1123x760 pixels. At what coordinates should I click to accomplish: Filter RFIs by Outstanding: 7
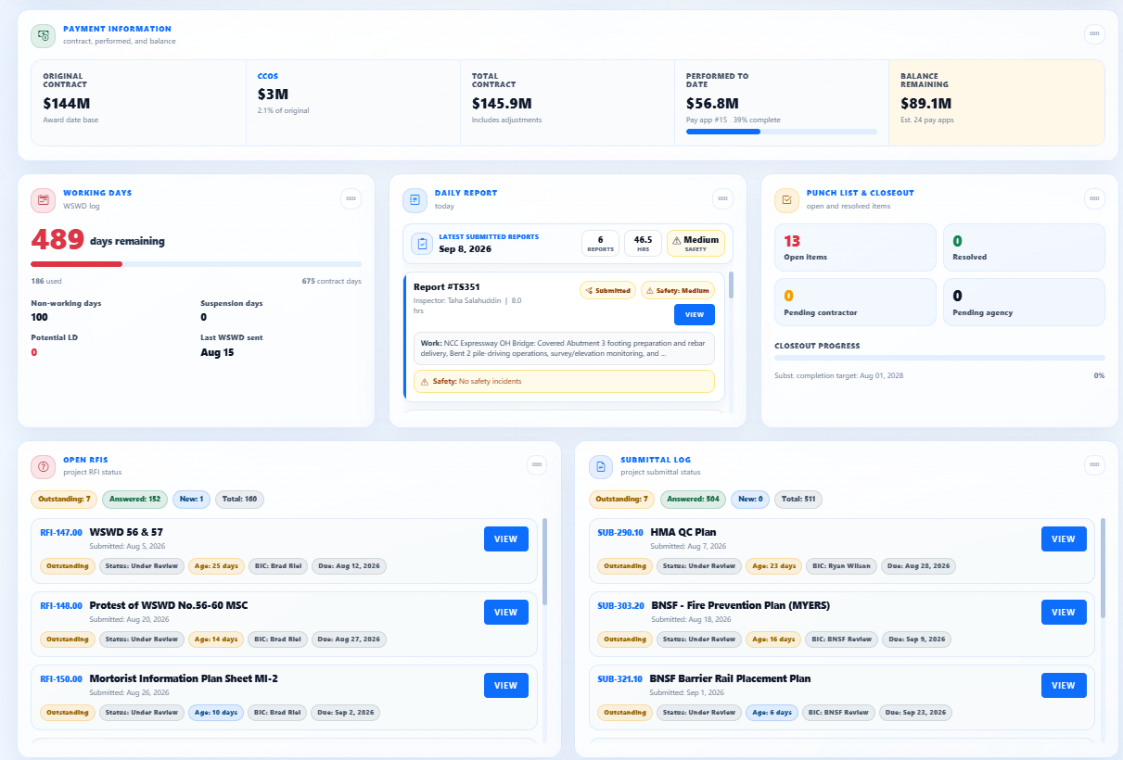[x=64, y=500]
